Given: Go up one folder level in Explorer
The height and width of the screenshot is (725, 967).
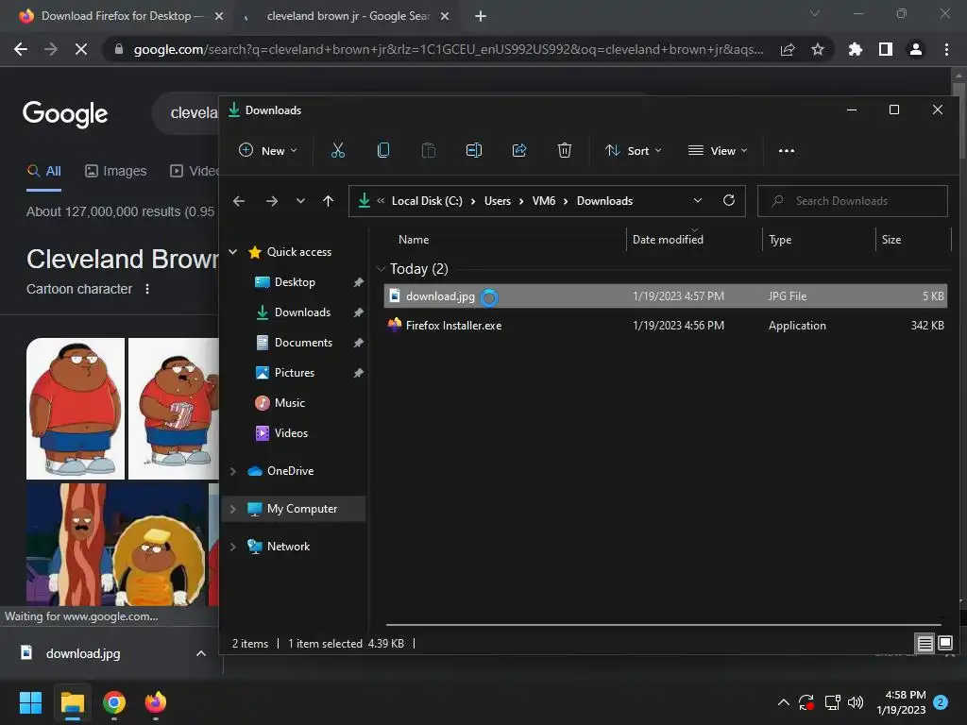Looking at the screenshot, I should 328,201.
